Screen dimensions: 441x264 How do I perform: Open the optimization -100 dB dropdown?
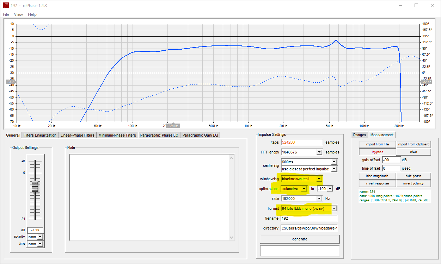tap(325, 189)
